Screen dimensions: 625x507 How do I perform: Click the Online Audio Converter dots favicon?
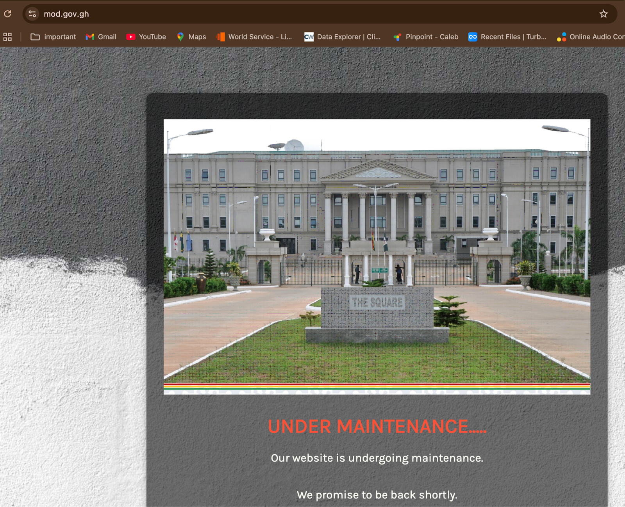(x=562, y=37)
